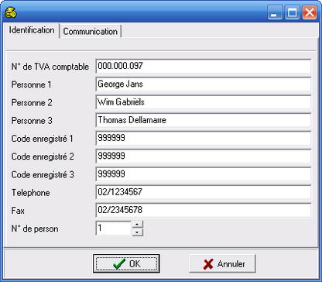Click the N° de TVA comptable field
Screen dimensions: 322x282
(204, 67)
